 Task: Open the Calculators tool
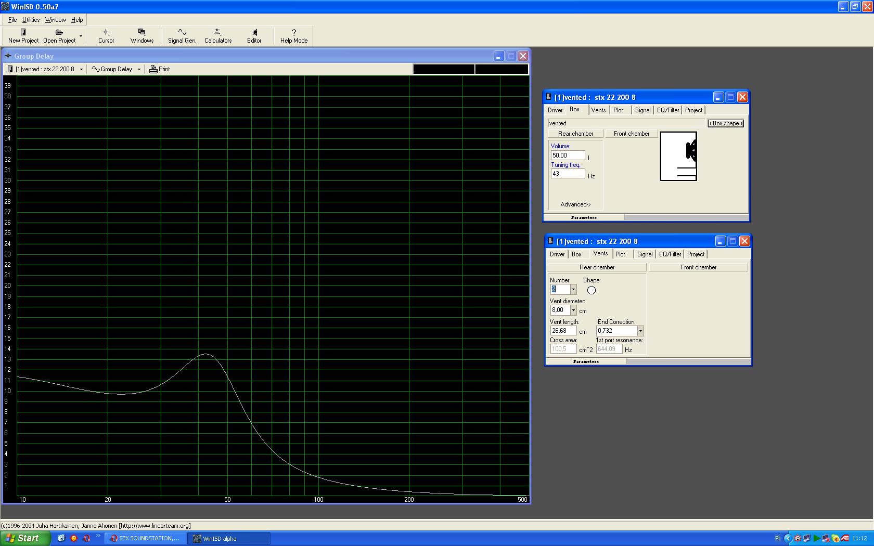coord(217,35)
